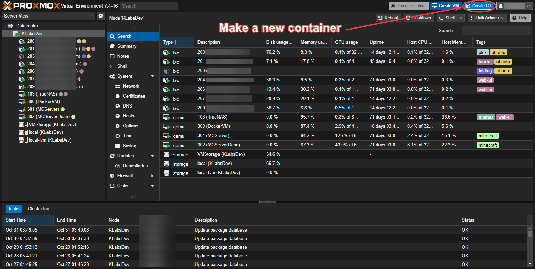Screen dimensions: 535x269
Task: Click the truenas tag in 103 row
Action: point(486,117)
